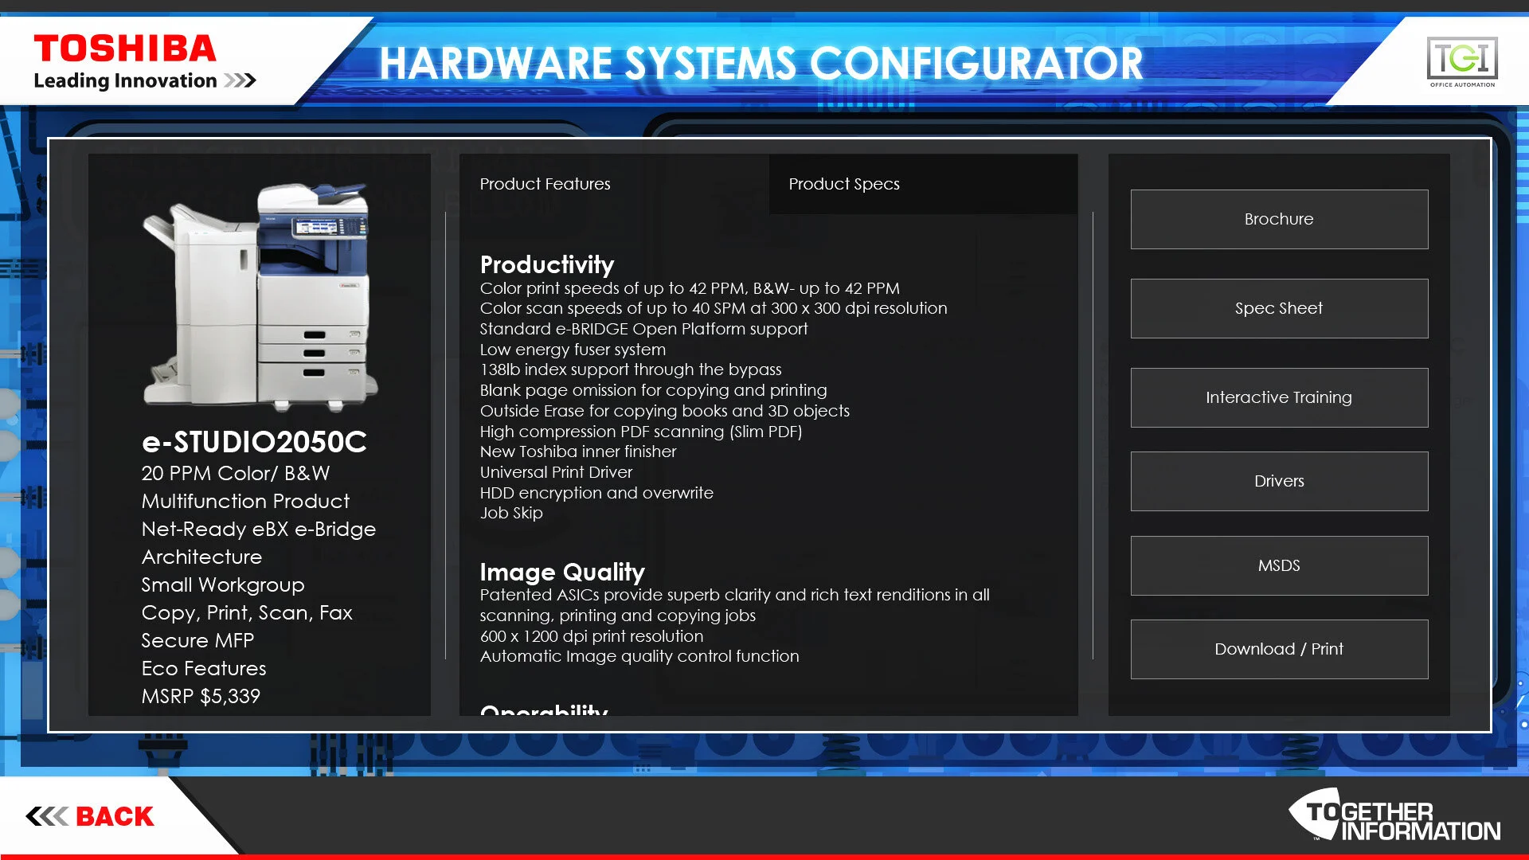Click the MSRP $5,339 price text

tap(201, 696)
